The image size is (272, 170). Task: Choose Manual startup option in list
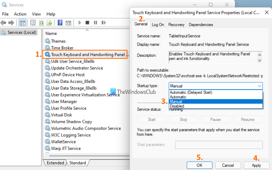tap(216, 102)
